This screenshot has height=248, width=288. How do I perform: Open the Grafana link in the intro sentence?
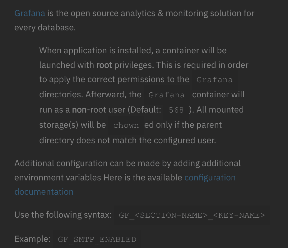(x=30, y=13)
